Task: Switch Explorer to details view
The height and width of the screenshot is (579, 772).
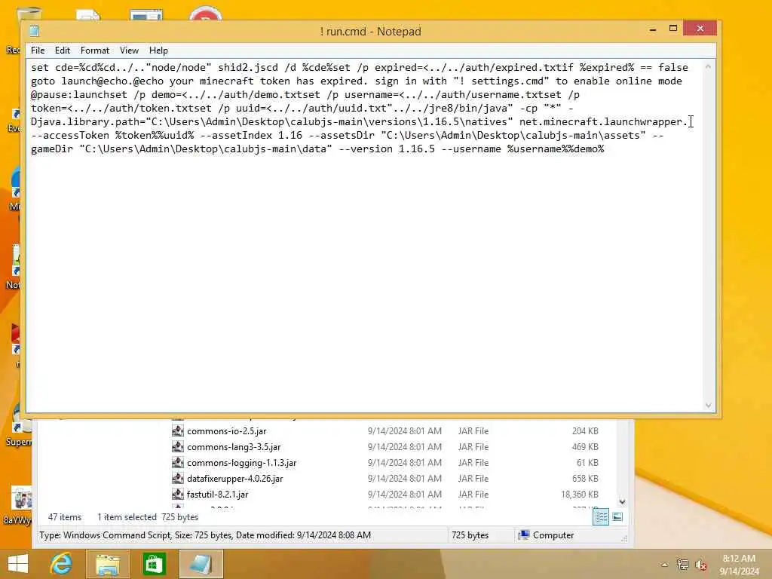Action: coord(601,517)
